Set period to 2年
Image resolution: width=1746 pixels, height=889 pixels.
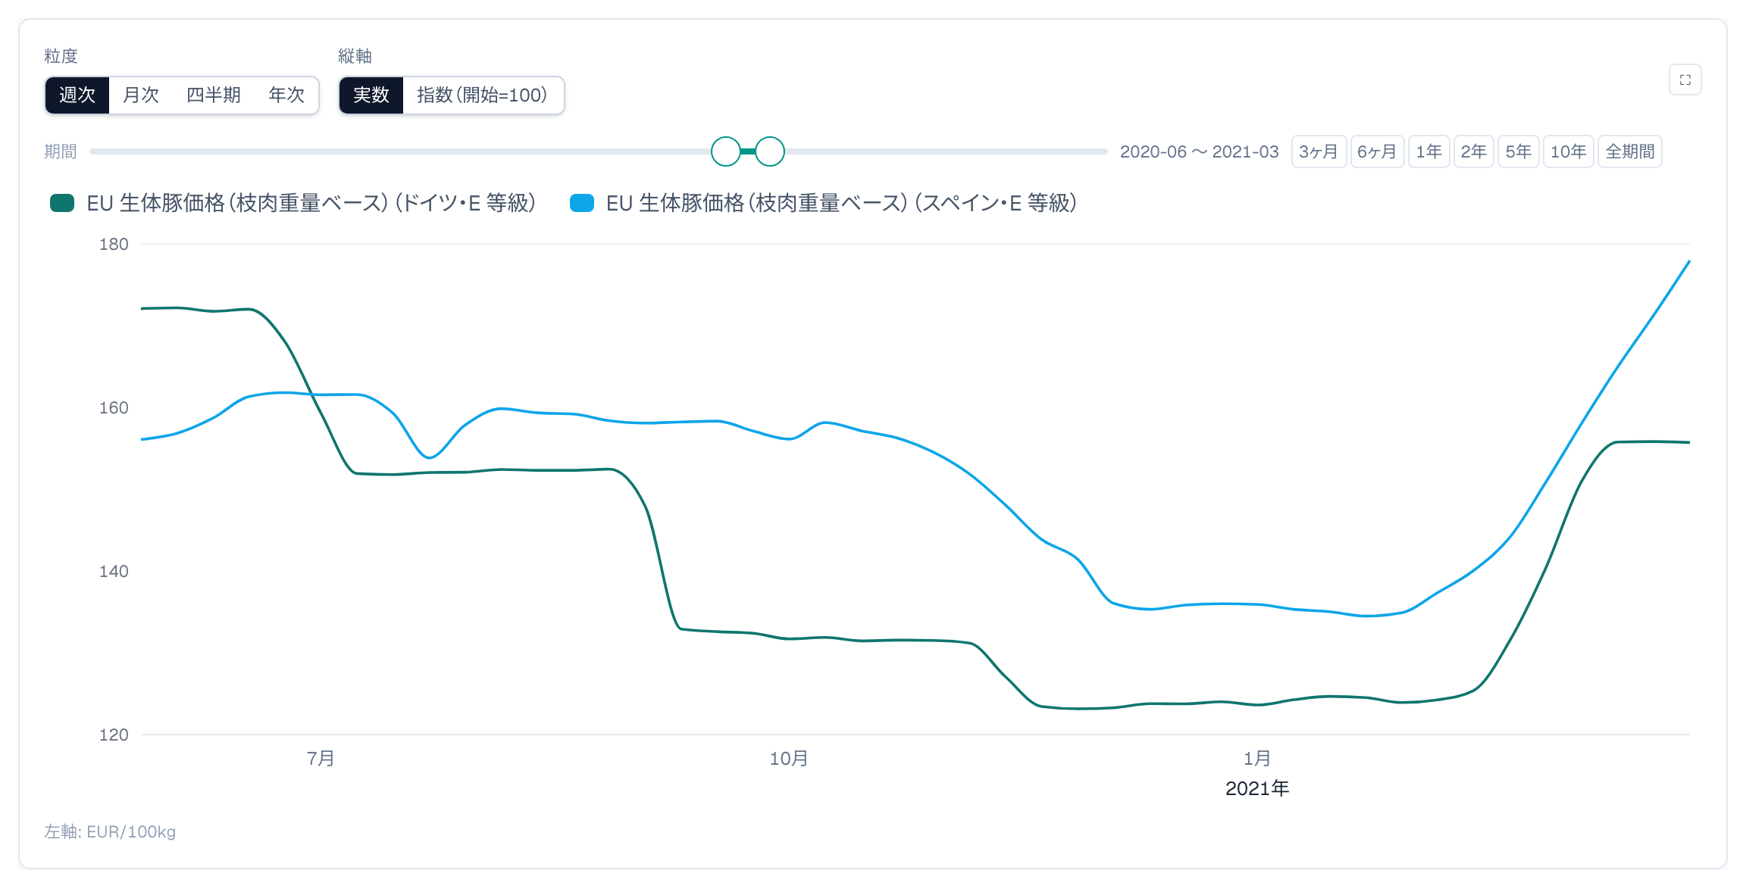click(1474, 151)
